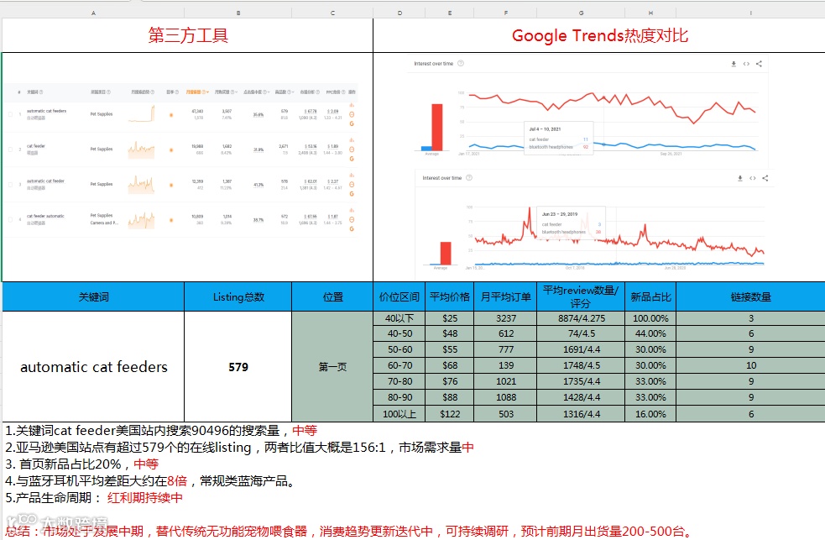
Task: Select column G header
Action: click(x=581, y=13)
